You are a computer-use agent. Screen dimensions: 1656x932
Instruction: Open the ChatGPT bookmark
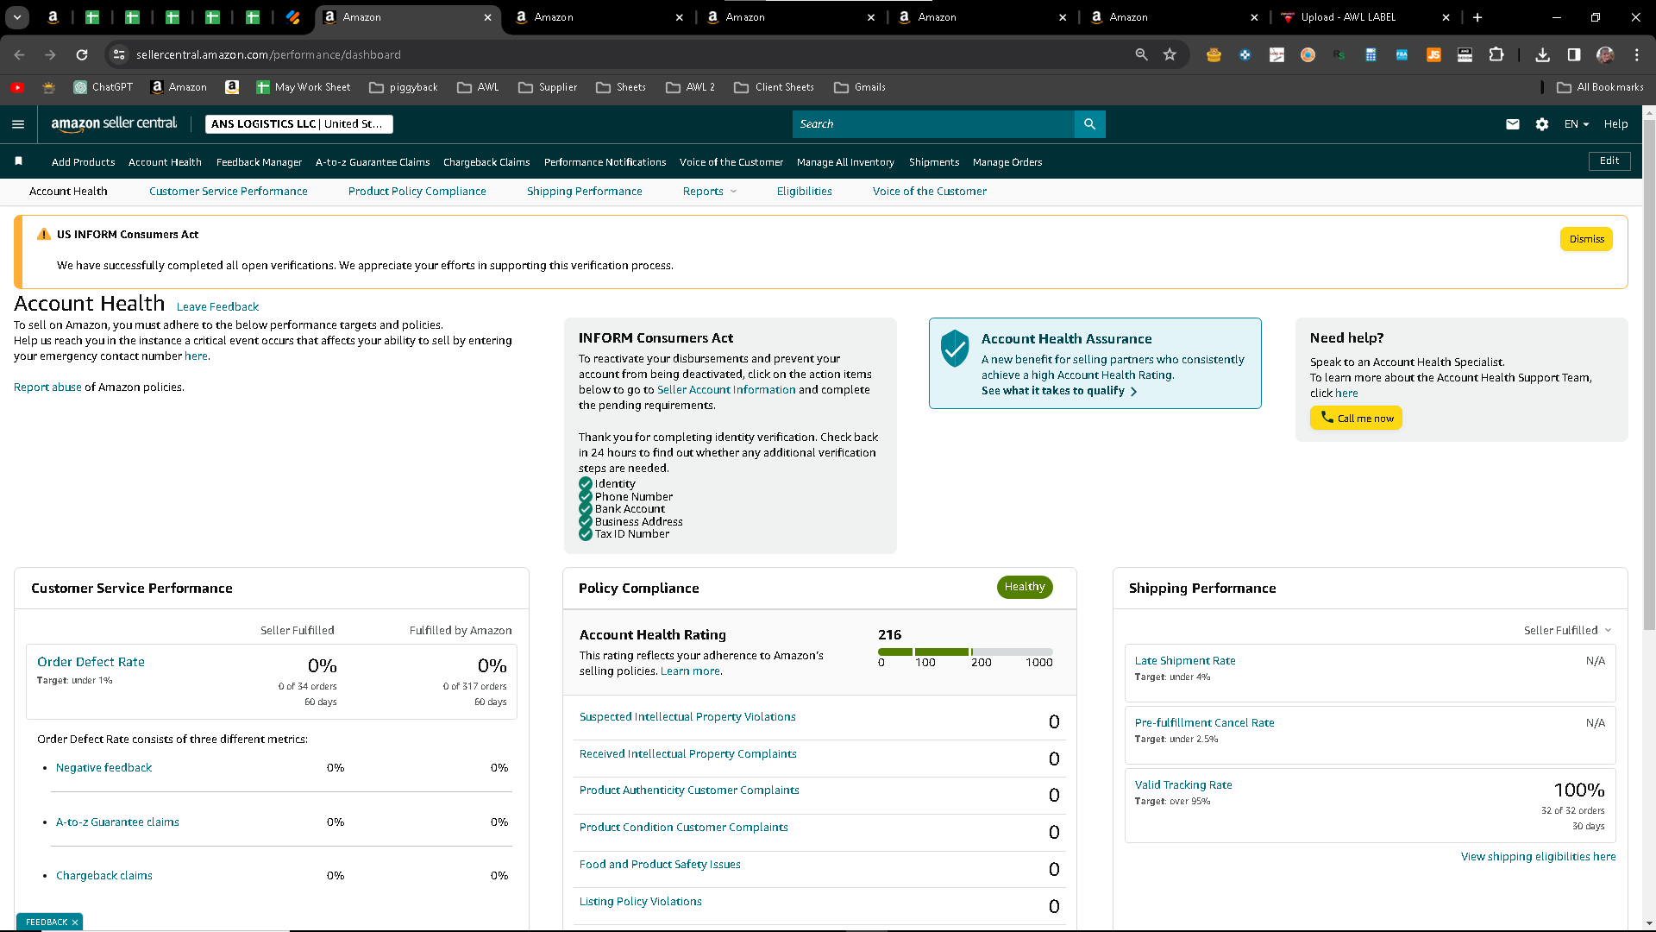click(103, 87)
